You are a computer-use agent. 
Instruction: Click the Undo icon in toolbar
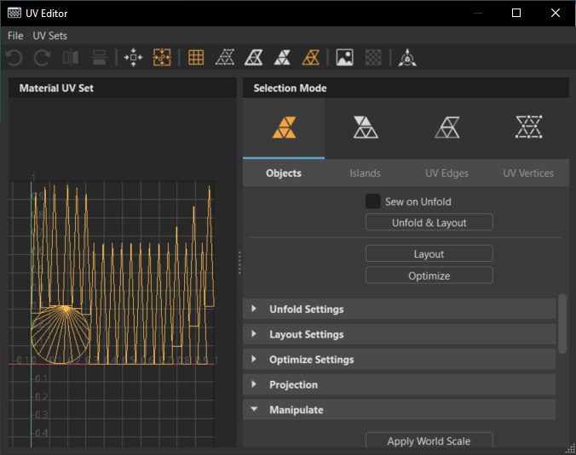(x=14, y=58)
